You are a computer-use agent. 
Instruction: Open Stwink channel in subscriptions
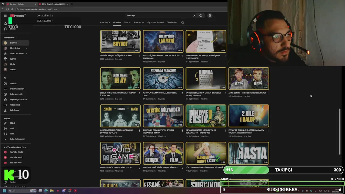[x=16, y=70]
